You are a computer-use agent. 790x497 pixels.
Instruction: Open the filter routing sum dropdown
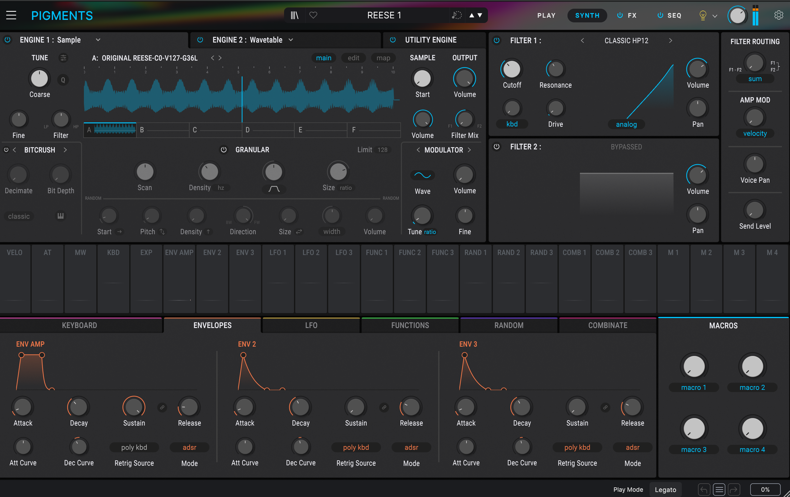755,79
